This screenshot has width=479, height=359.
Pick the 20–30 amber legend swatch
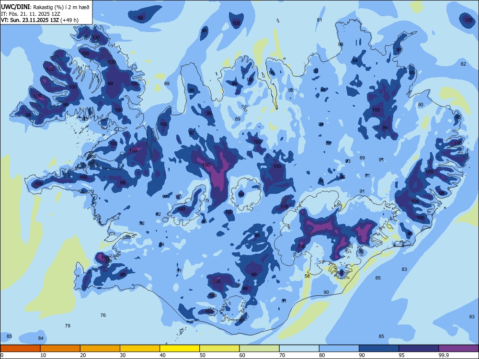click(100, 348)
